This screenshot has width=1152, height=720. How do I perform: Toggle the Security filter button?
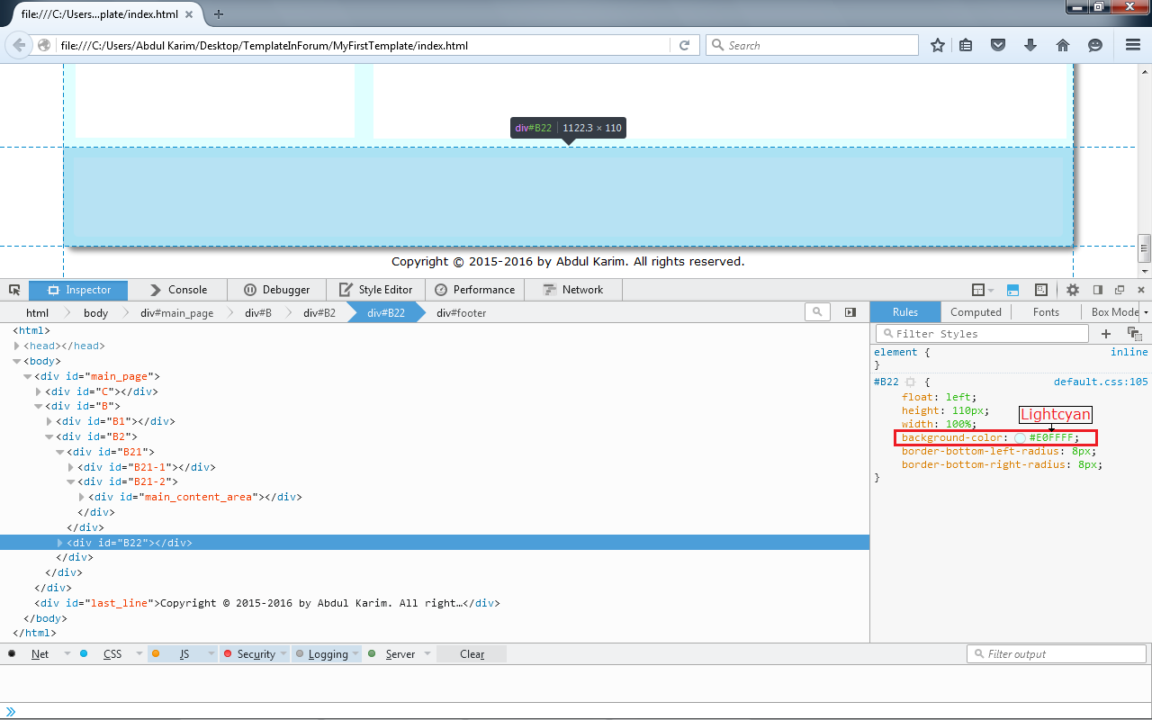tap(256, 654)
